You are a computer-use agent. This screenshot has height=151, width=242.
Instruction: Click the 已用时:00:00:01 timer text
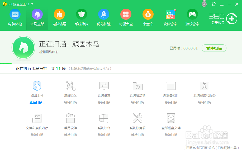click(x=183, y=48)
